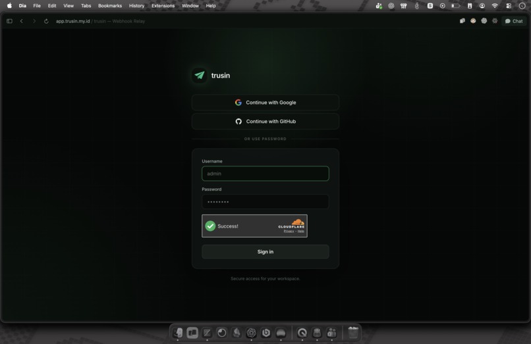
Task: Open the Tabs menu
Action: (86, 6)
